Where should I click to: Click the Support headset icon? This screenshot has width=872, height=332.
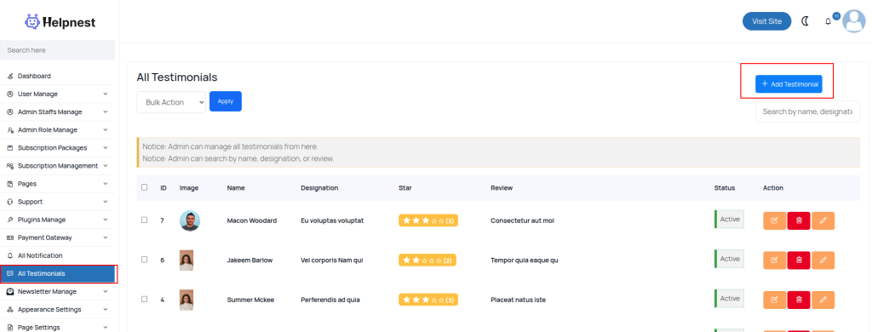[10, 202]
